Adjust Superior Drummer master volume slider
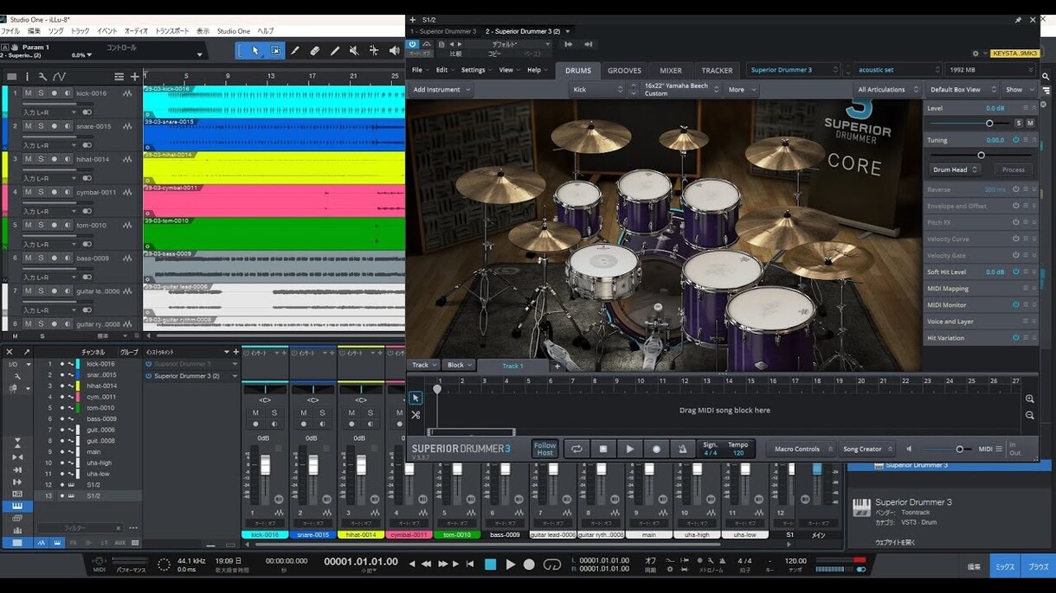This screenshot has width=1056, height=593. [945, 450]
